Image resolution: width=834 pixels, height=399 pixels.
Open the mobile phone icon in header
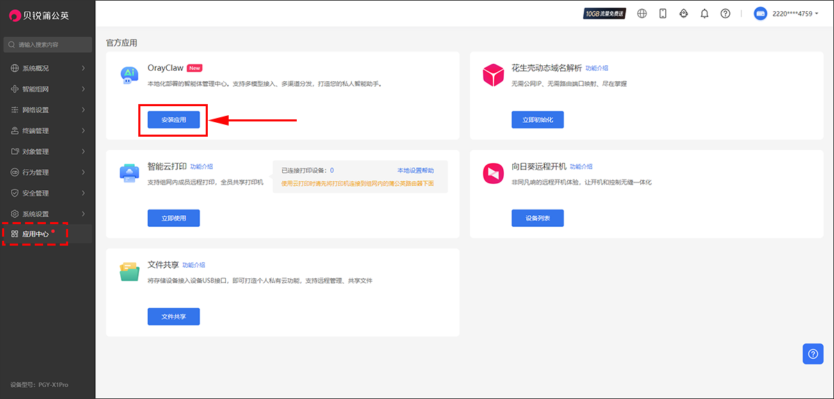(663, 13)
